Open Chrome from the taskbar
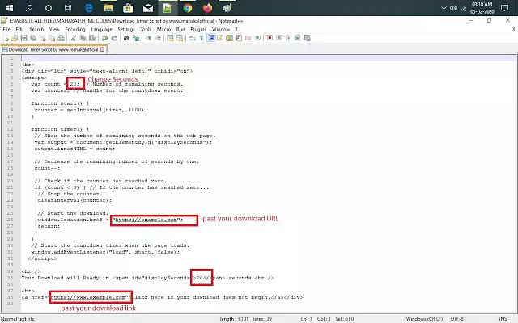This screenshot has width=518, height=323. (x=187, y=8)
